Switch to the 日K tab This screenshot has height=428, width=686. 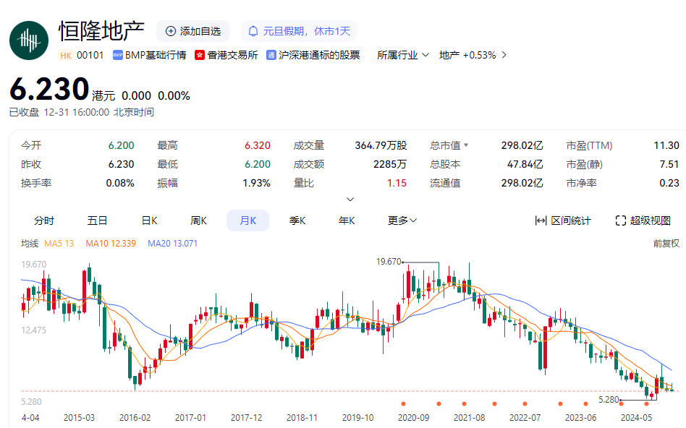click(150, 221)
